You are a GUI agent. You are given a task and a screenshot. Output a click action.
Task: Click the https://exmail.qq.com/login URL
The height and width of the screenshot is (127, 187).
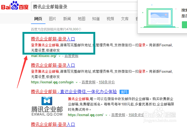tap(52, 82)
